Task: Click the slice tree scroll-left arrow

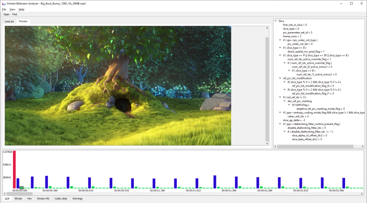Action: click(275, 147)
